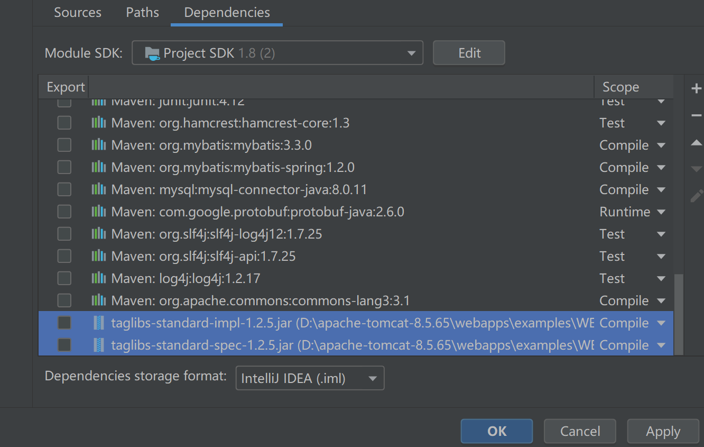
Task: Click the Maven library icon beside junit:junit:4.12
Action: tap(99, 101)
